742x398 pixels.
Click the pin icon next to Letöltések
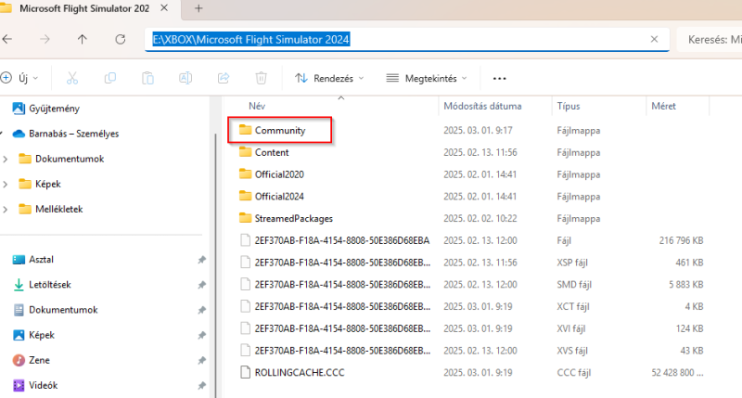(201, 285)
